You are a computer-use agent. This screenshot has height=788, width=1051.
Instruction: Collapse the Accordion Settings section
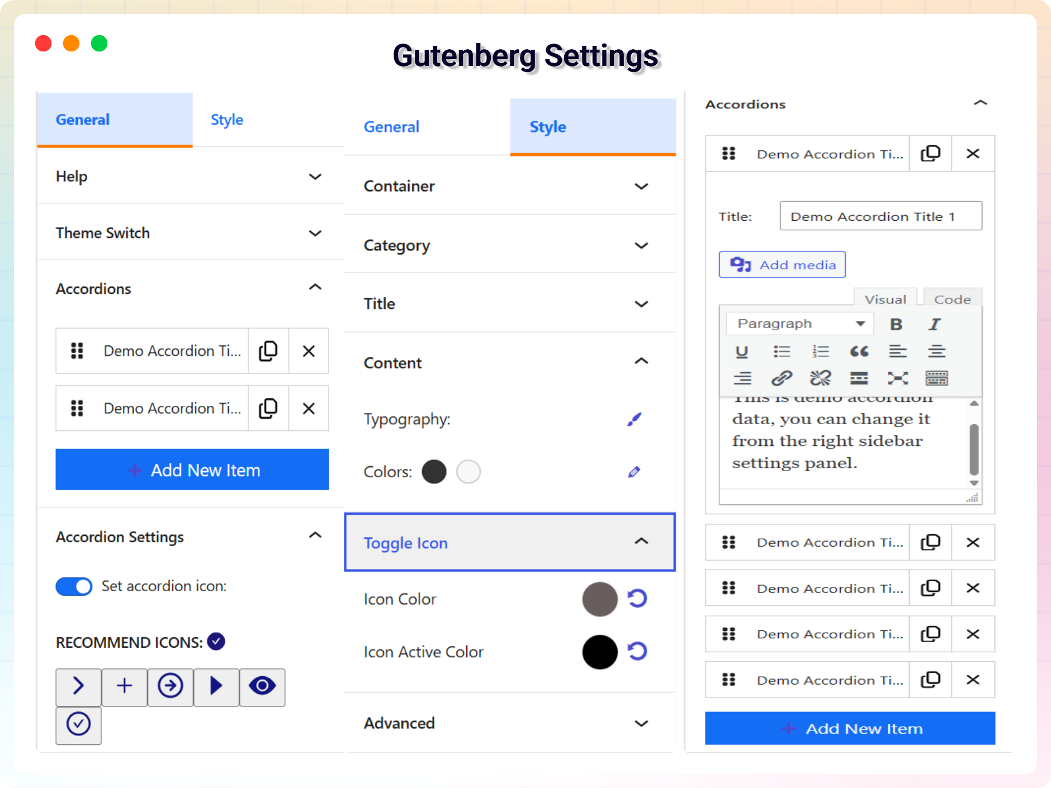tap(190, 537)
